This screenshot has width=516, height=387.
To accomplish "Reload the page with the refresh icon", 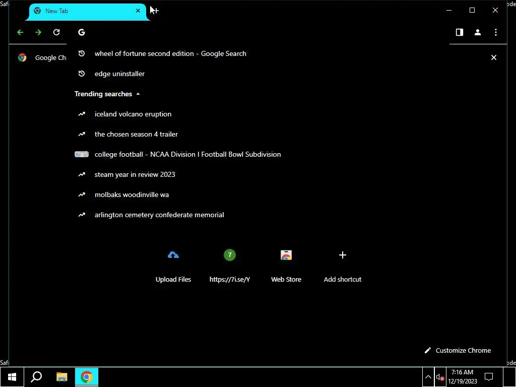I will point(56,32).
